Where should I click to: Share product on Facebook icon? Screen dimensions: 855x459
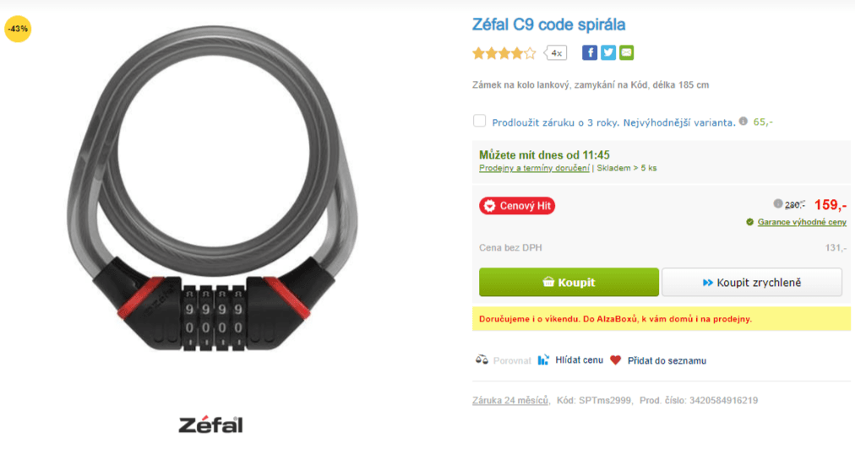590,53
